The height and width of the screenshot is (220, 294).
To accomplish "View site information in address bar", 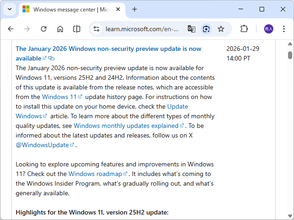I will [x=96, y=29].
